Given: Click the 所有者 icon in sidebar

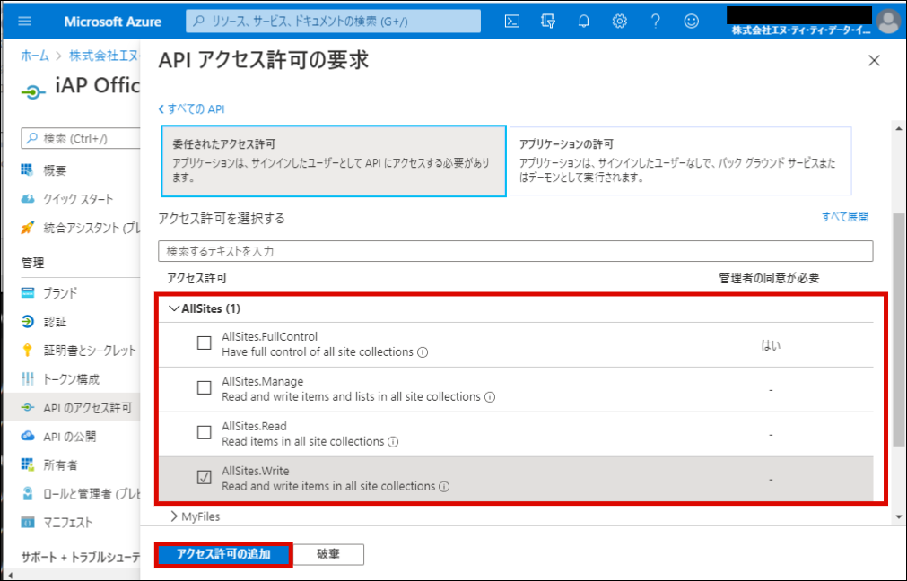Looking at the screenshot, I should click(x=27, y=464).
